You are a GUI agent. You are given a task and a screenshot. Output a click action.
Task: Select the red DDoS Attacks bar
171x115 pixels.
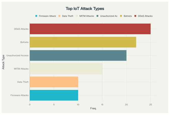[90, 29]
